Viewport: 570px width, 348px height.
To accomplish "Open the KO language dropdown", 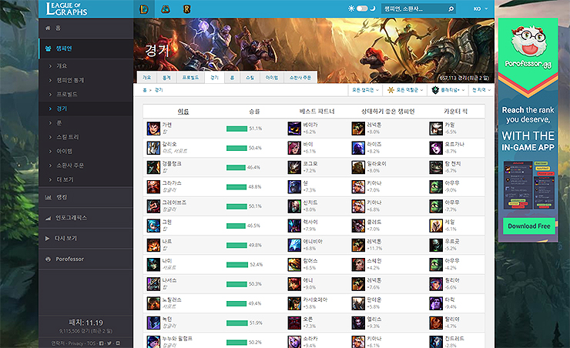I will tap(481, 8).
